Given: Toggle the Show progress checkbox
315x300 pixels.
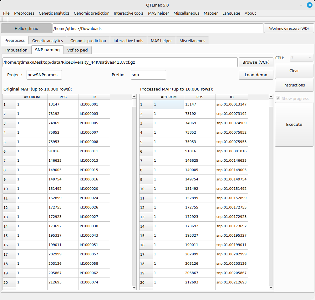Looking at the screenshot, I should tap(278, 98).
